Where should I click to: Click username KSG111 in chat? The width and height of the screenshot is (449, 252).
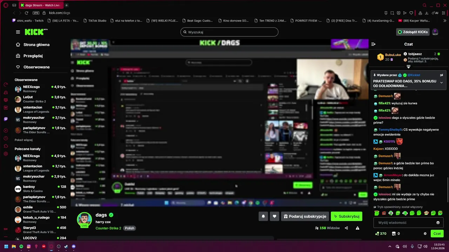point(389,142)
